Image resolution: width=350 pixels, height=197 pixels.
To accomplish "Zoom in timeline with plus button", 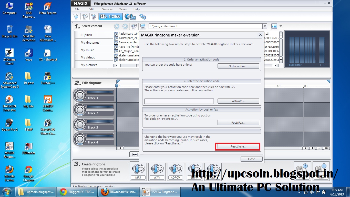I will tap(312, 148).
